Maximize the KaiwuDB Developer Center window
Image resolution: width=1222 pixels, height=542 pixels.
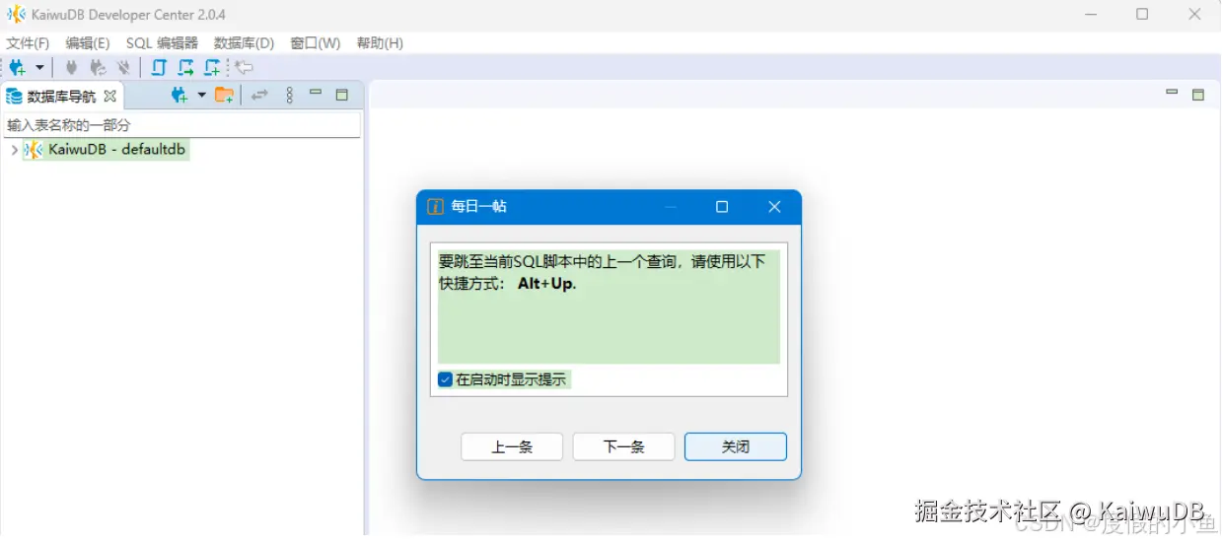point(1142,14)
